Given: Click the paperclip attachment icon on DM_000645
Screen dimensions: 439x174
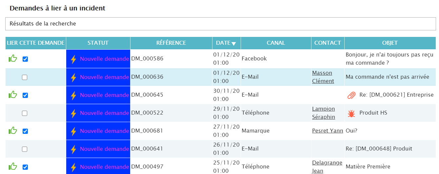Looking at the screenshot, I should (x=351, y=95).
